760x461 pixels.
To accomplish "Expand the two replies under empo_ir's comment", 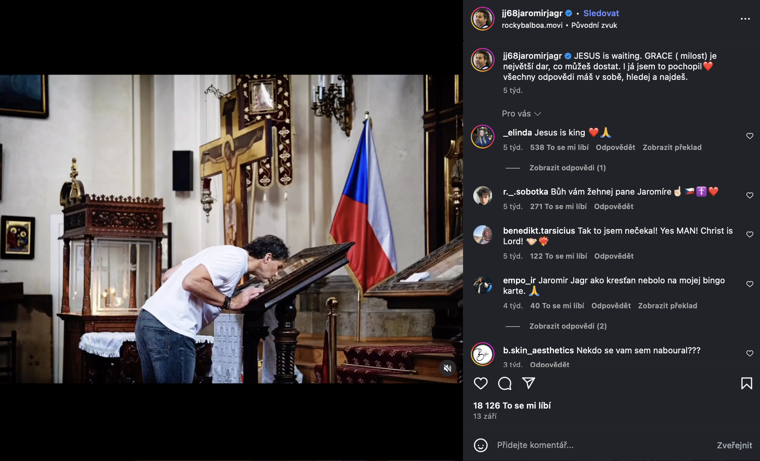I will 568,326.
